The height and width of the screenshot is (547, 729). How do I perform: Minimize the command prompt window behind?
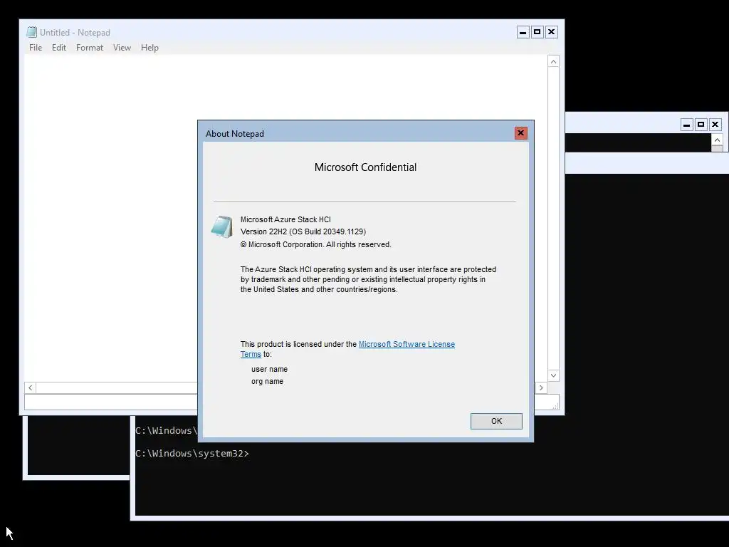pyautogui.click(x=687, y=125)
